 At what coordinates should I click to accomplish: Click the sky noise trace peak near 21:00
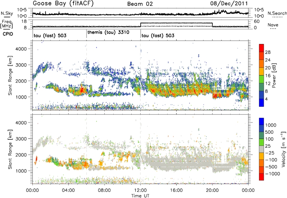click(223, 11)
